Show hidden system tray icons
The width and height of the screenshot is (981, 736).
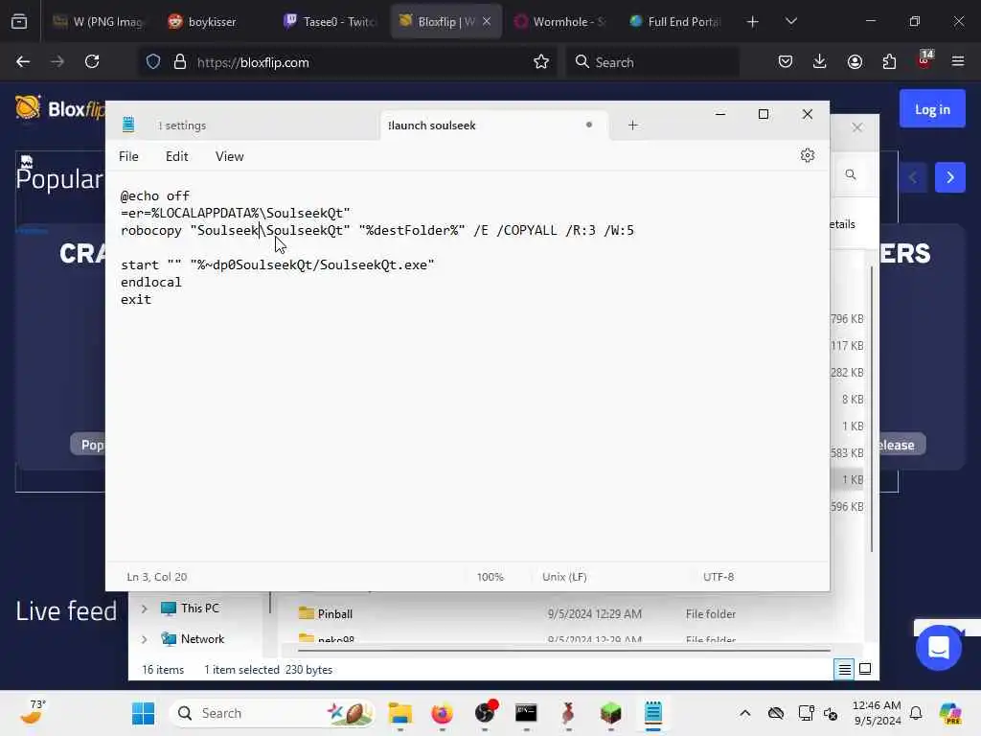(x=744, y=713)
